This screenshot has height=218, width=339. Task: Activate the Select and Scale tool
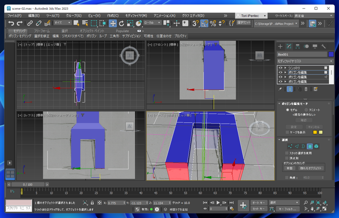click(130, 23)
